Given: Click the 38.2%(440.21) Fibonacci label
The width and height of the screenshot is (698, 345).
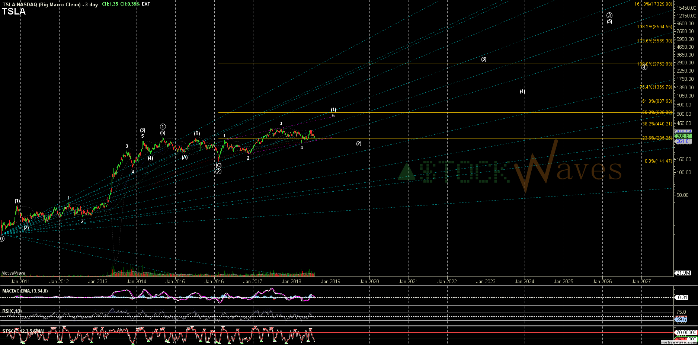Looking at the screenshot, I should [x=657, y=124].
